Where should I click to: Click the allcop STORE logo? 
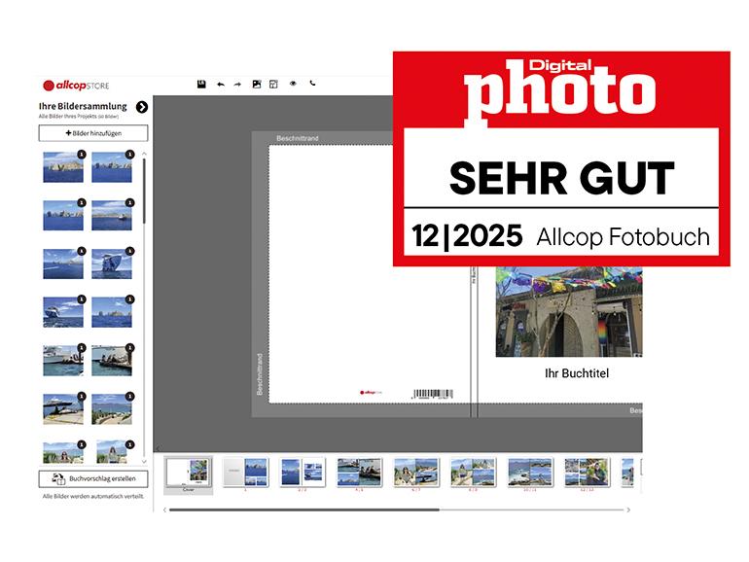[76, 86]
